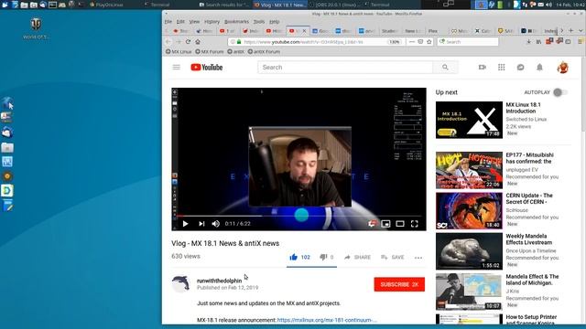Open the Firefox library icon

[538, 42]
